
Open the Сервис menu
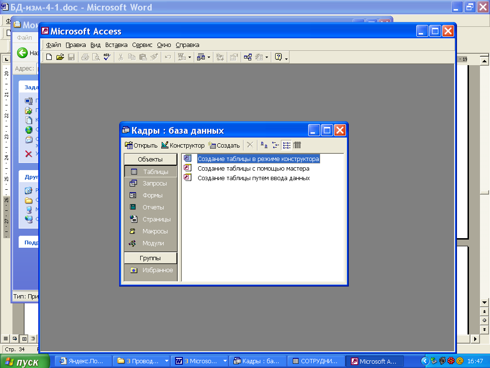[142, 45]
